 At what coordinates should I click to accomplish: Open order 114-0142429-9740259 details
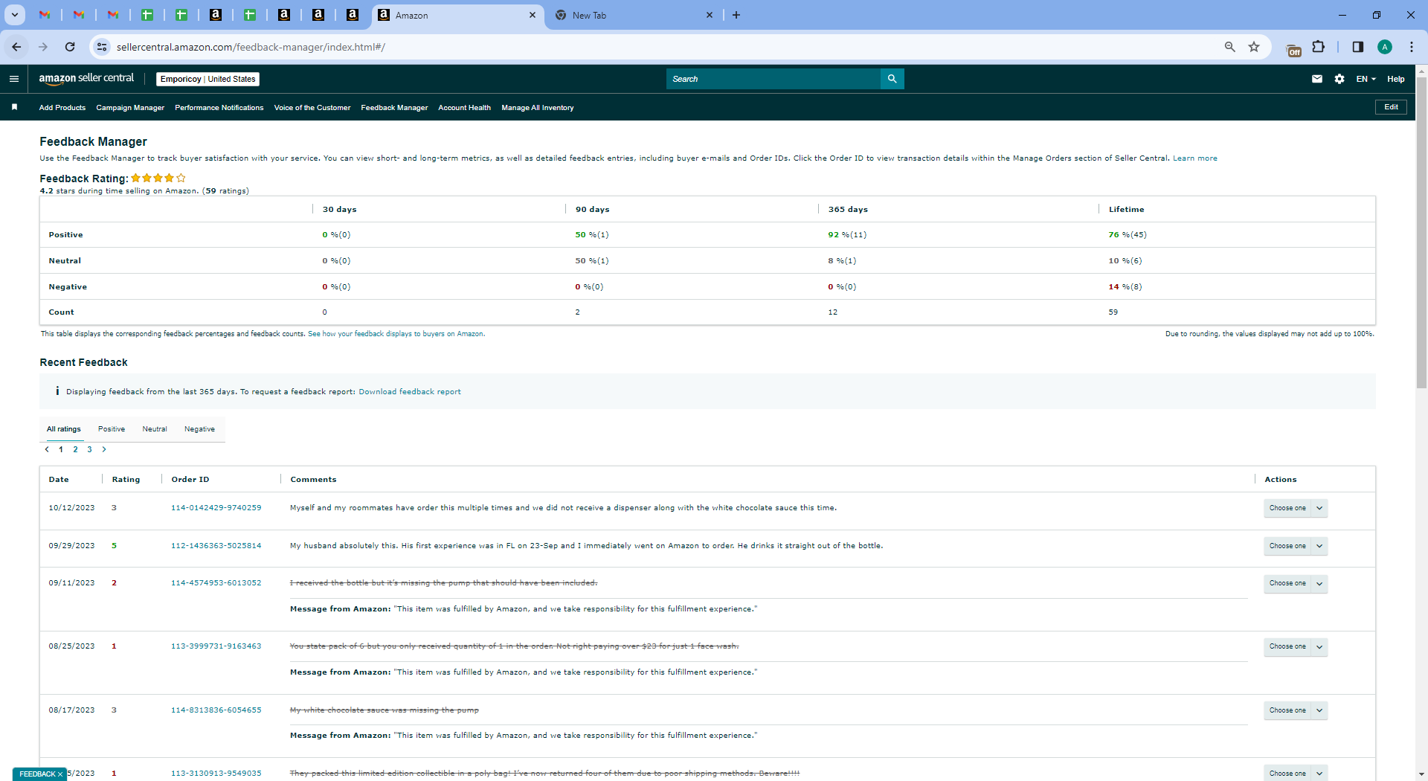[x=216, y=508]
